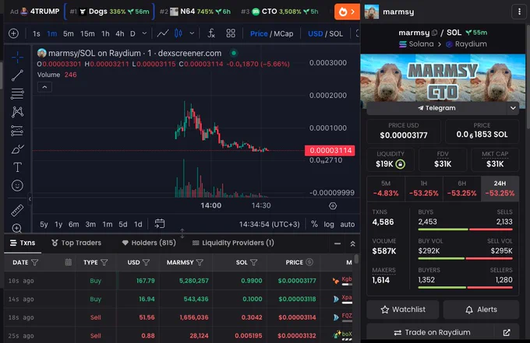Copy the marmsy token address icon
Screen dimensions: 530x343
435,33
